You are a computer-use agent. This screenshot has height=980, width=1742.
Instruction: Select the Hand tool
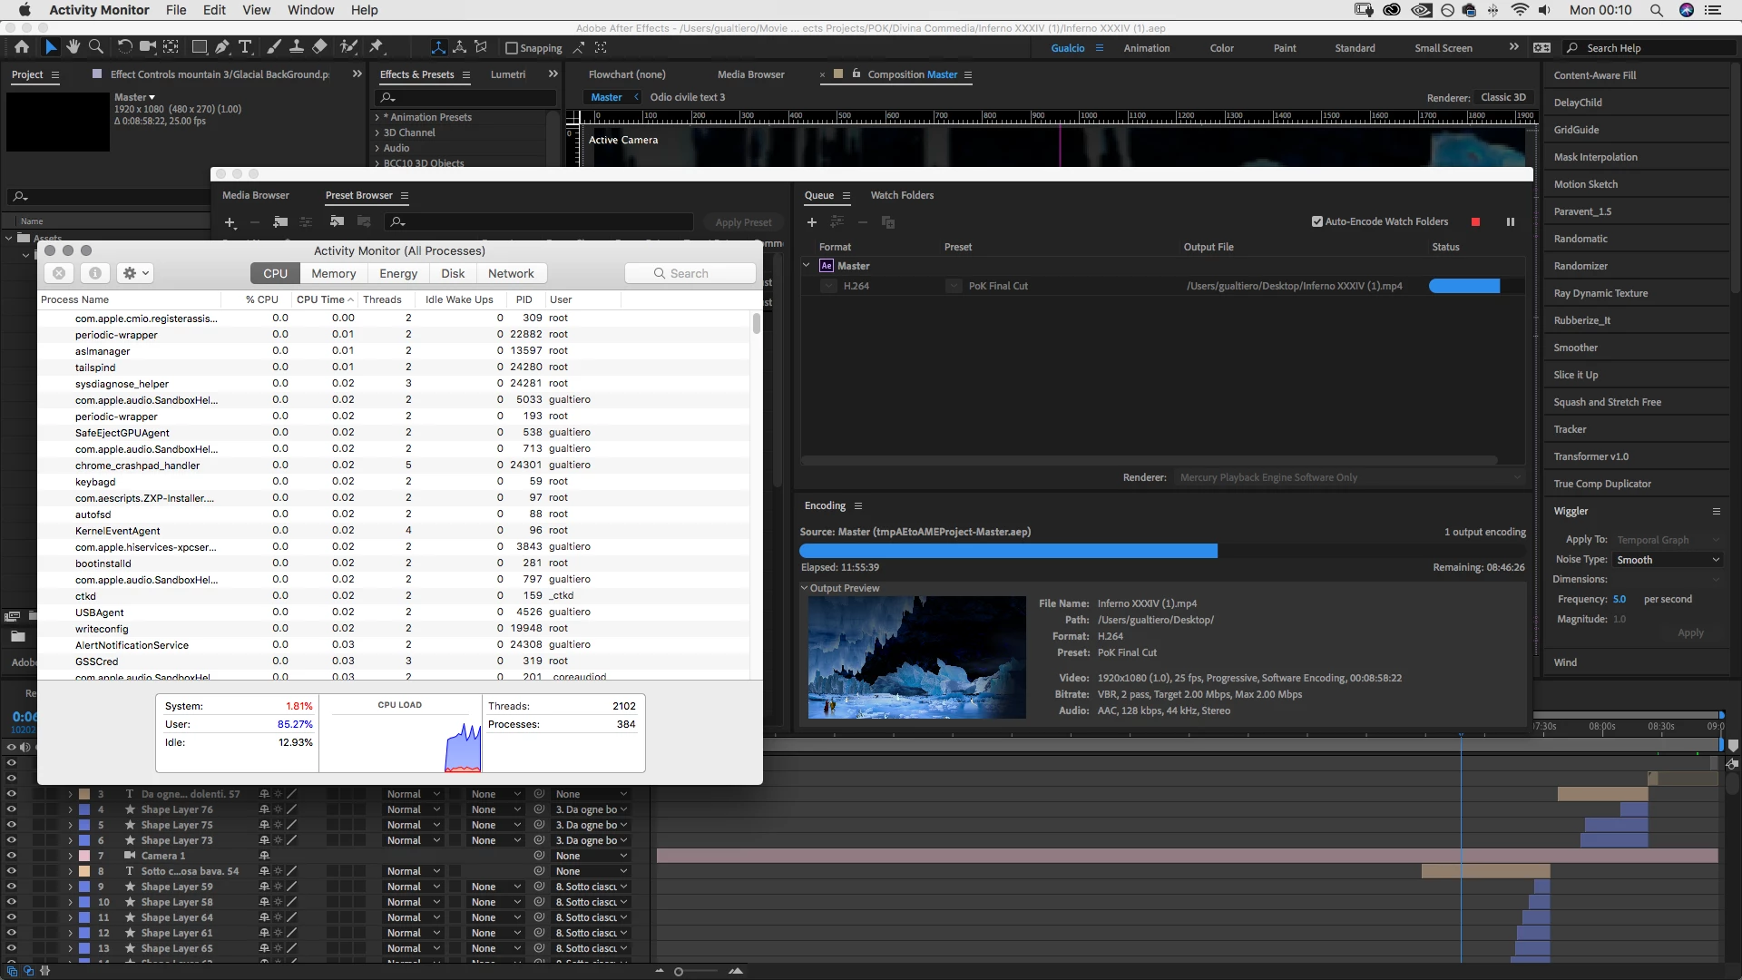73,47
